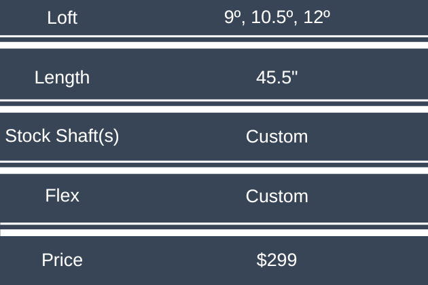Click the Flex row label
The image size is (428, 285).
(62, 196)
